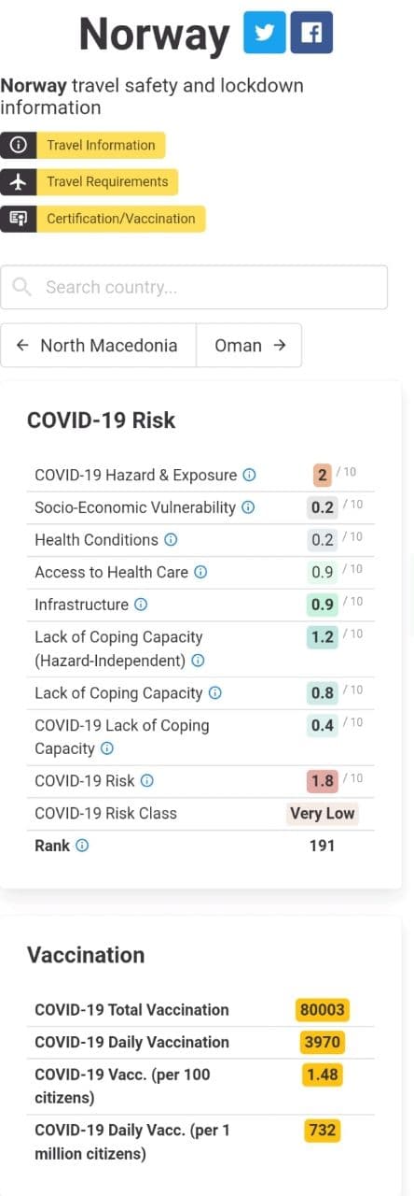Go to previous country North Macedonia
The image size is (414, 1196).
98,346
